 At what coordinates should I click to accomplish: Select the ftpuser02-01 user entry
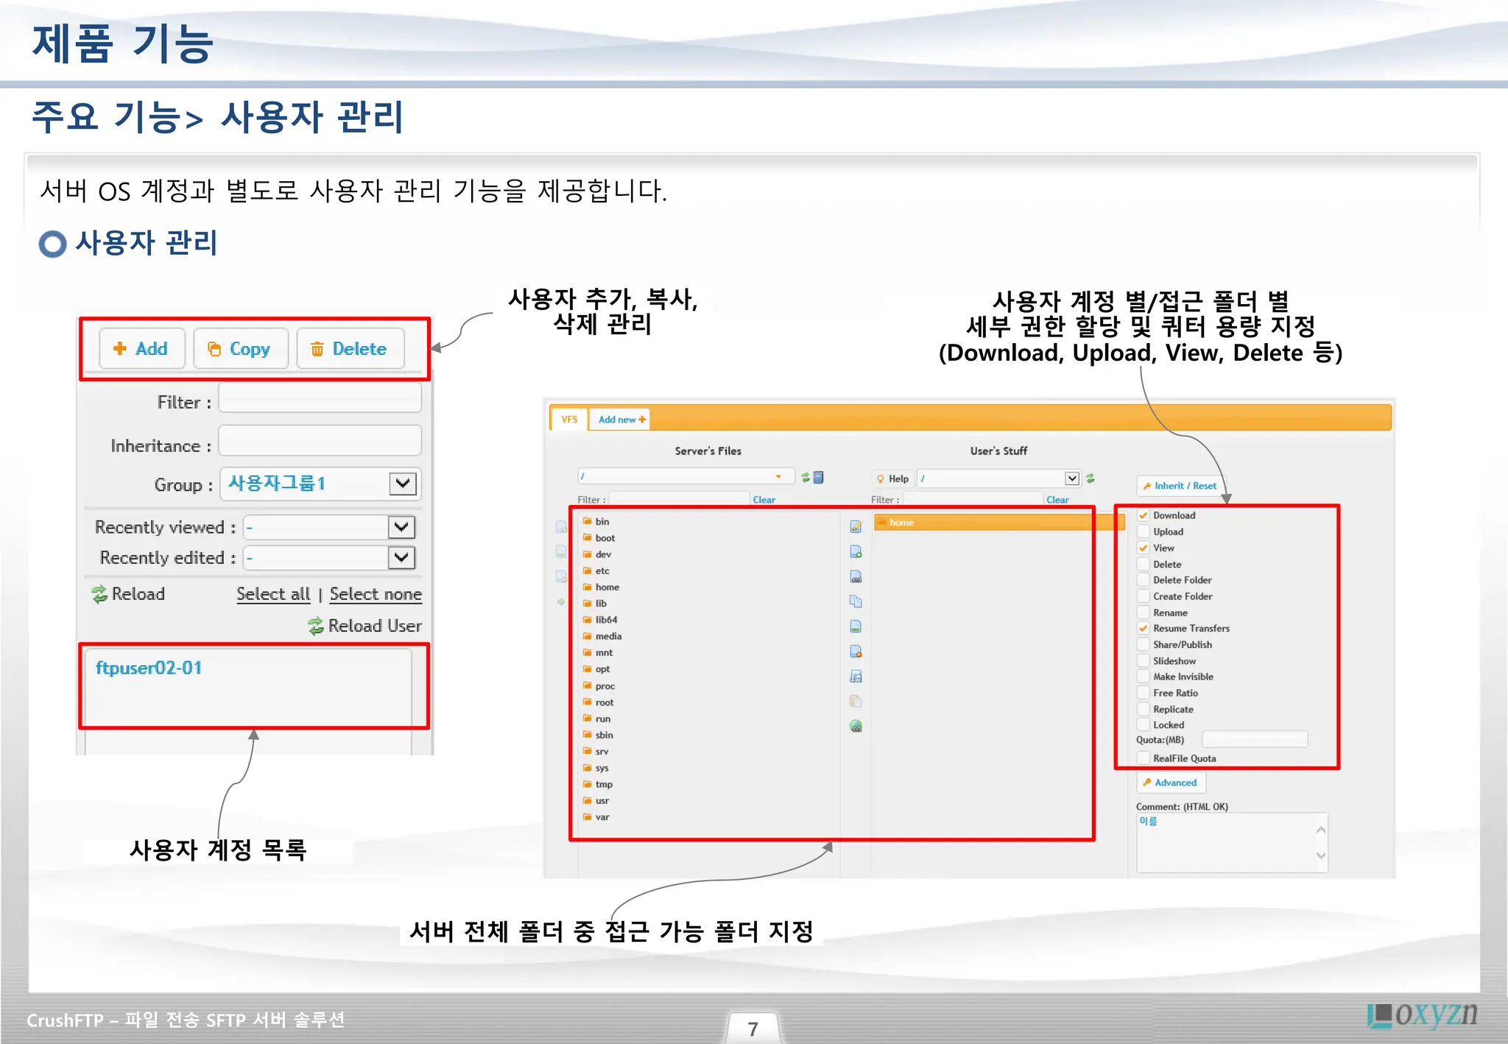click(149, 668)
